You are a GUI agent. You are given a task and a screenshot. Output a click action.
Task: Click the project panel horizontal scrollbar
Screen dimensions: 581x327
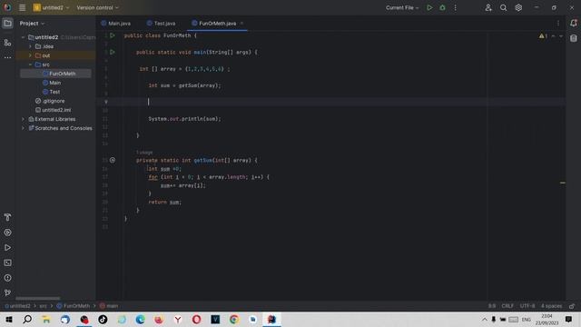[x=37, y=299]
